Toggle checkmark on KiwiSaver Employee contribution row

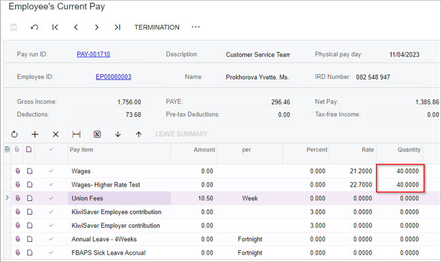[51, 212]
